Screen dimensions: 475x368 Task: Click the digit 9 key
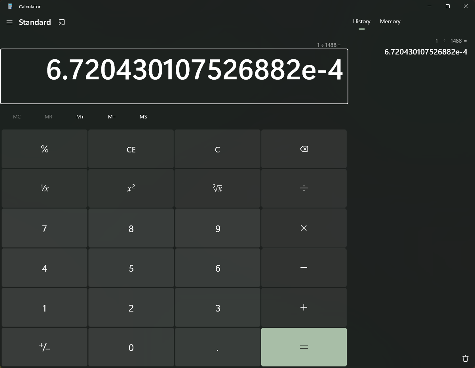tap(217, 228)
